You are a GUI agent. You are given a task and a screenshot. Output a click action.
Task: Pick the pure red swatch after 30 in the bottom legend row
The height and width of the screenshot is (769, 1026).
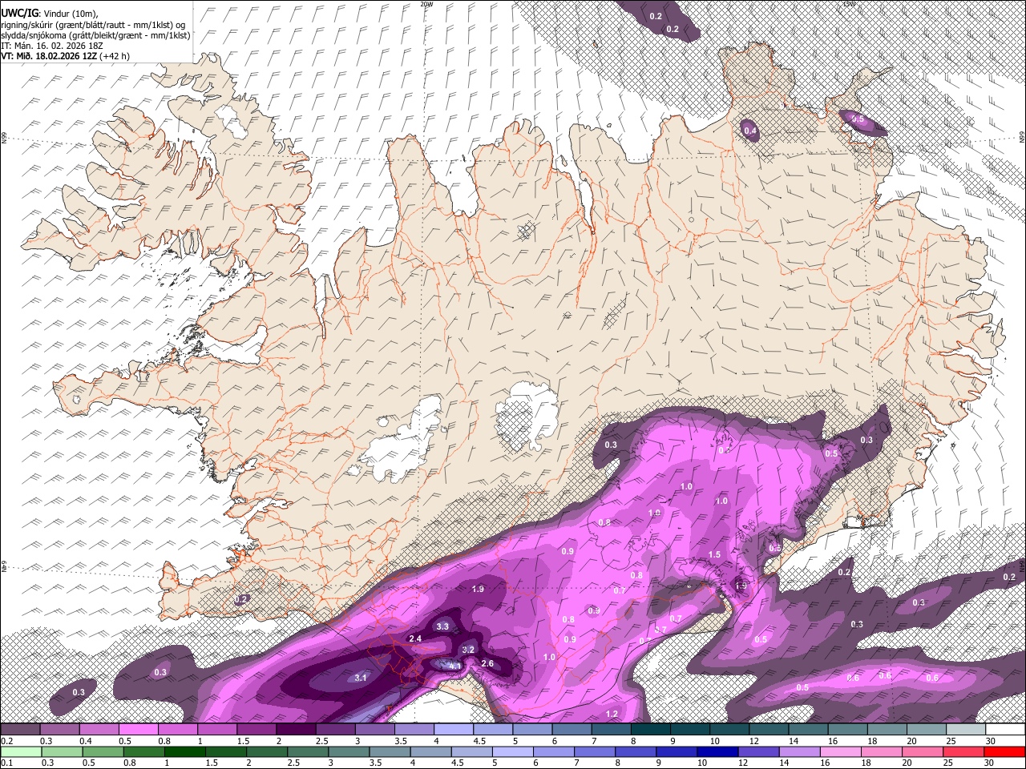(x=1004, y=751)
